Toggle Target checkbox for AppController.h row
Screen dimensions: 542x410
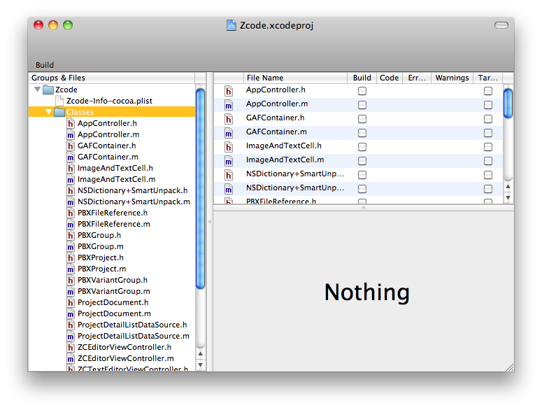tap(488, 91)
